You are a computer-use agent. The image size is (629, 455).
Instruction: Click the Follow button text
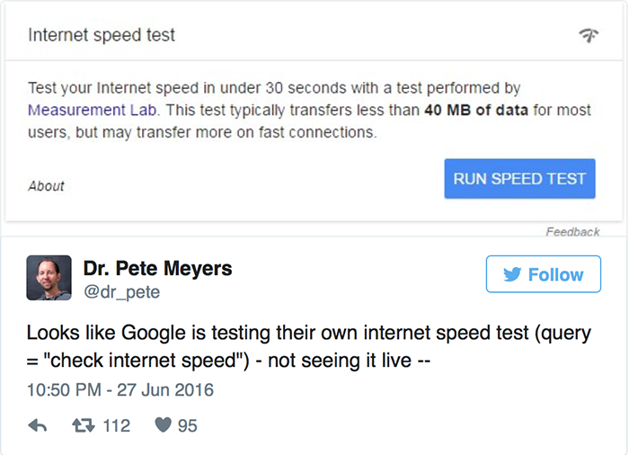pyautogui.click(x=555, y=275)
